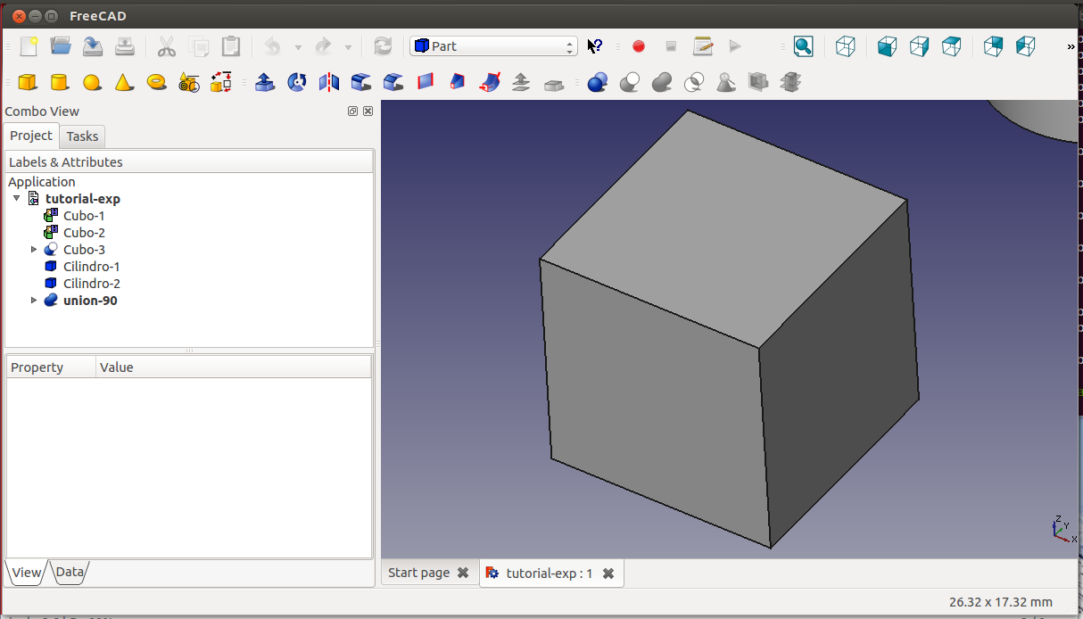Expand the union-90 tree node

coord(35,301)
